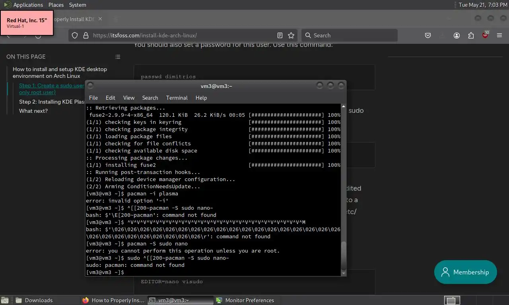Click the Firefox URL address field
Image resolution: width=509 pixels, height=305 pixels.
pos(183,35)
